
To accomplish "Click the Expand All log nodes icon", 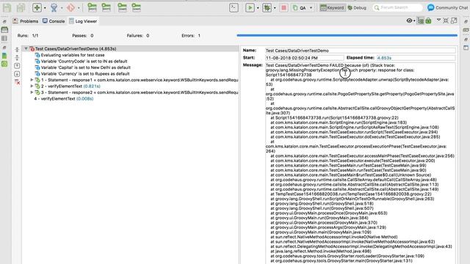I will 17,49.
